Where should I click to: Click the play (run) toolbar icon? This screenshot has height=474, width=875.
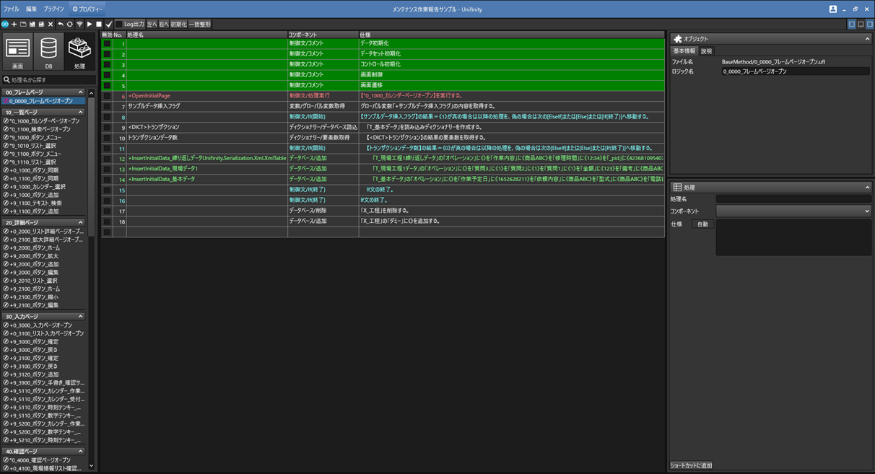(x=90, y=25)
